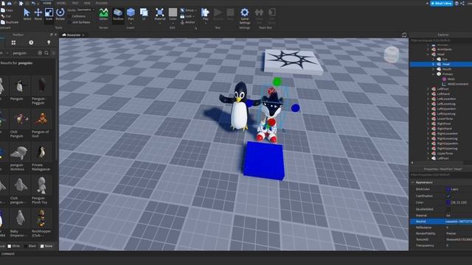Open the Material picker
Viewport: 472px width, 265px height.
click(x=160, y=14)
